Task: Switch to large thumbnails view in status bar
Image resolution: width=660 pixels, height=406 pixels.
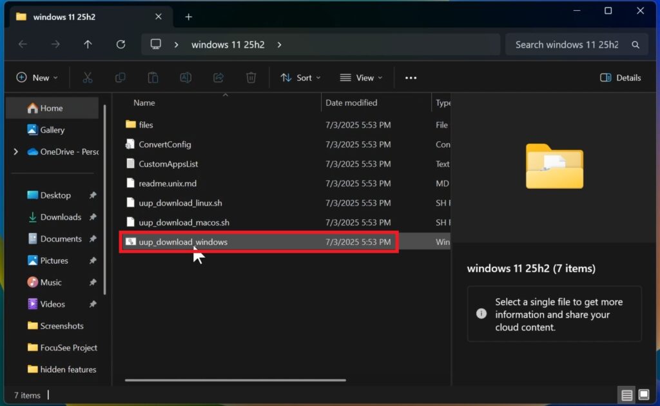Action: 643,394
